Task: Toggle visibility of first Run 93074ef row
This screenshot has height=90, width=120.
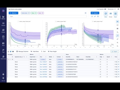Action: tap(119, 72)
